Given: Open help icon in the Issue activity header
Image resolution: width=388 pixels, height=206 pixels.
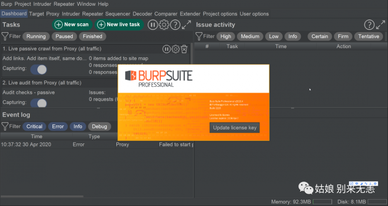Looking at the screenshot, I should click(369, 25).
